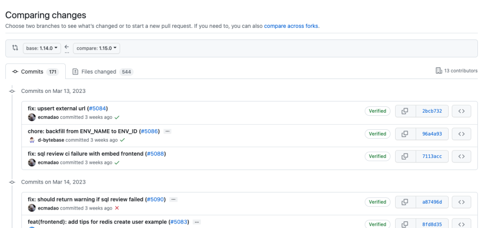
Task: Expand description of sql review warning commit
Action: click(x=173, y=199)
